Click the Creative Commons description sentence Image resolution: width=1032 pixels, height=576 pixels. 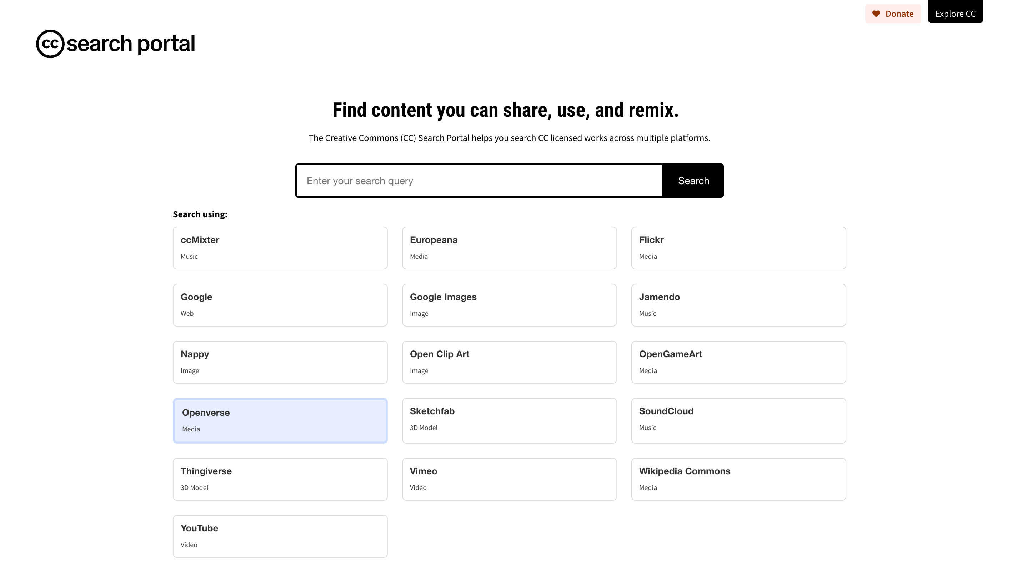(509, 138)
